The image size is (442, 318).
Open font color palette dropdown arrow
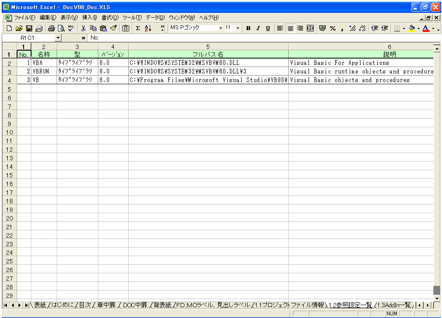(433, 28)
